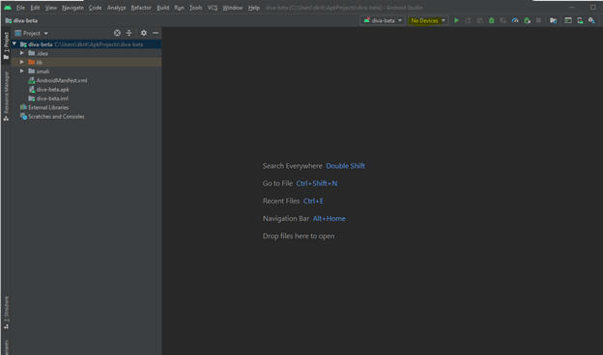Open the Tools menu

point(195,8)
